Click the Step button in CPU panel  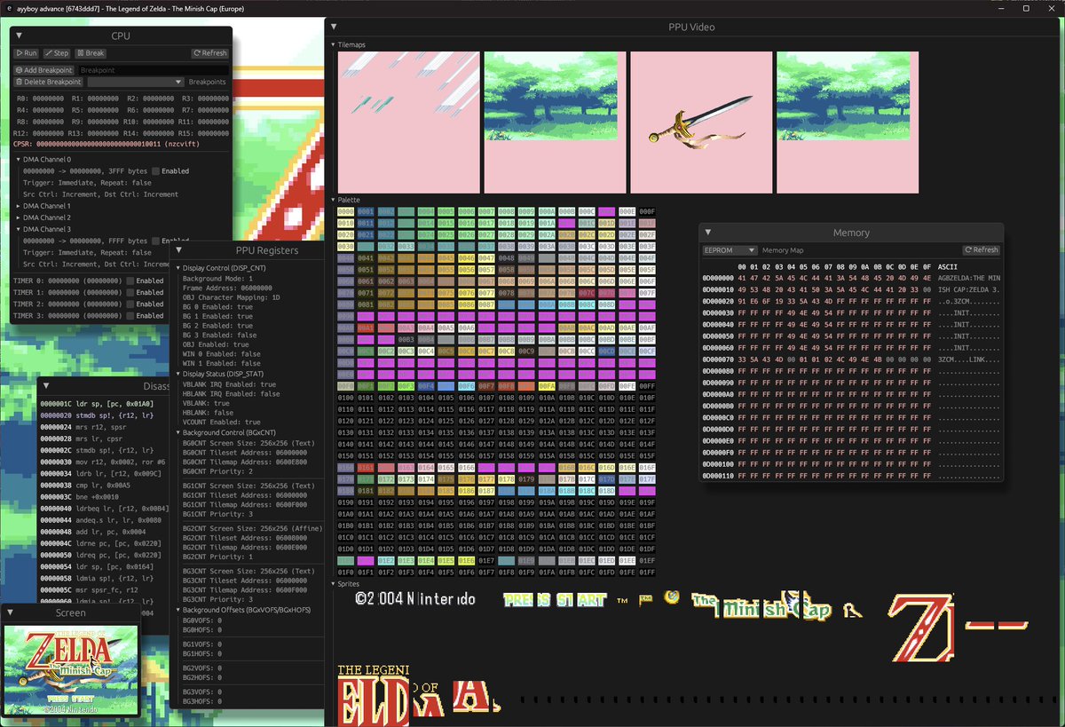tap(57, 53)
